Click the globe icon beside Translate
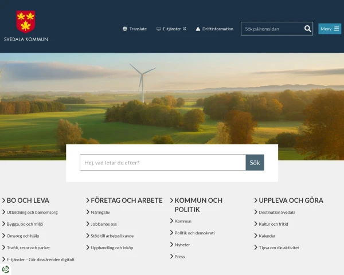Image resolution: width=344 pixels, height=275 pixels. 125,29
